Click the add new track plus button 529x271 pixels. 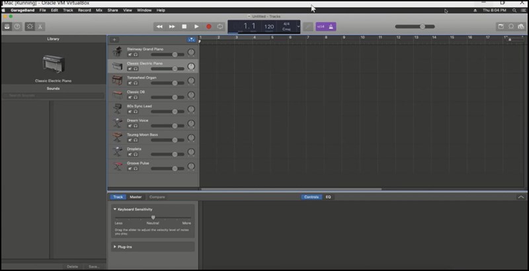tap(114, 40)
